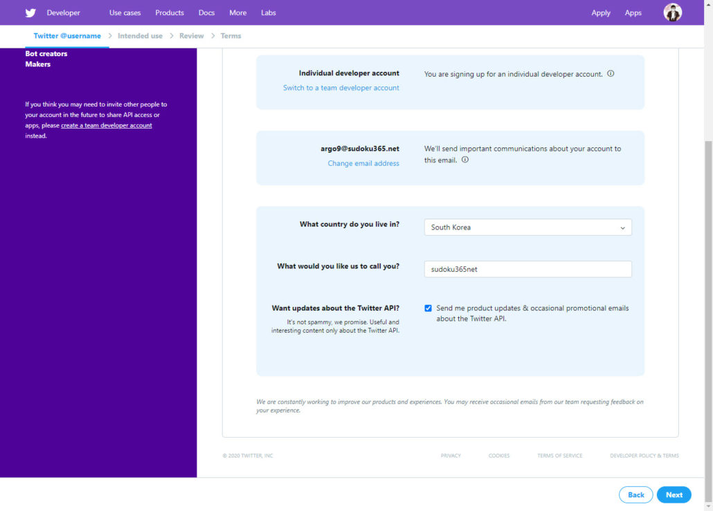Select the Review step tab

click(192, 36)
